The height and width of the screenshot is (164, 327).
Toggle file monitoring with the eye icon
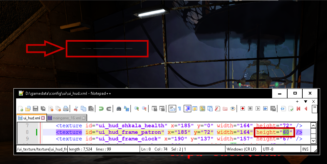click(233, 109)
